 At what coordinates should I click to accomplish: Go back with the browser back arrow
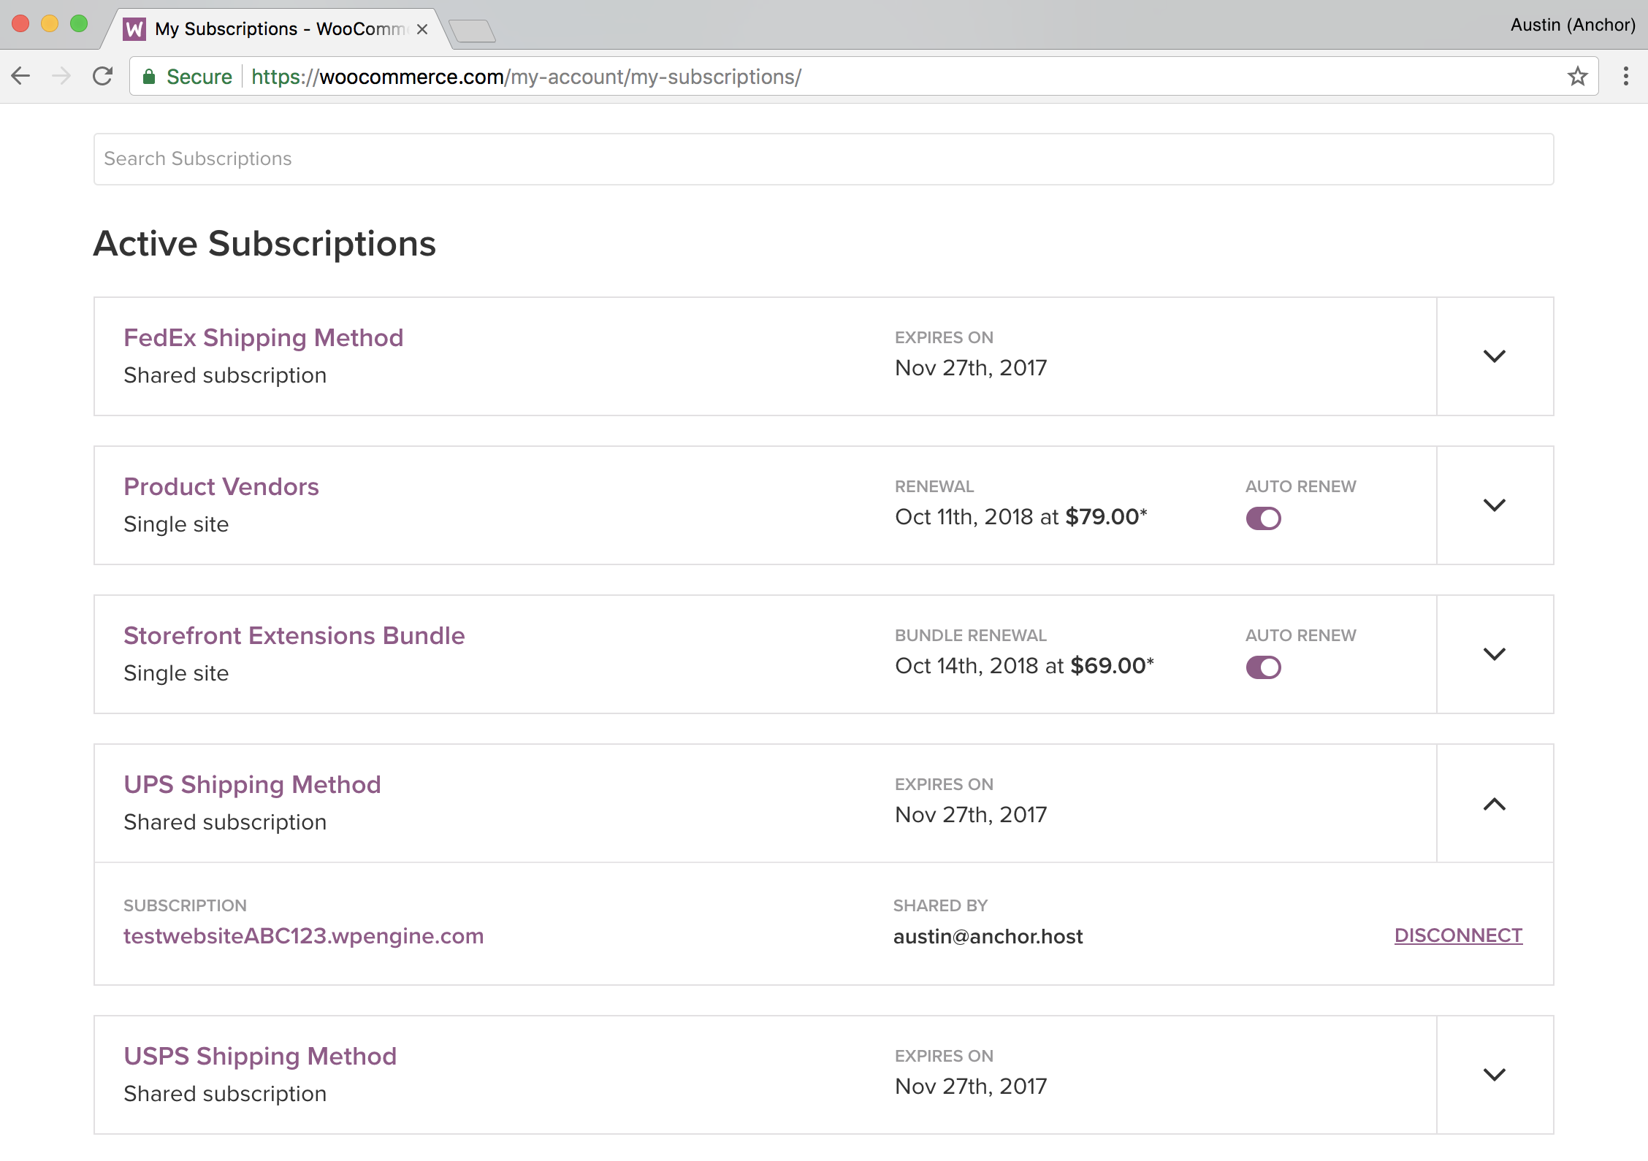tap(21, 76)
